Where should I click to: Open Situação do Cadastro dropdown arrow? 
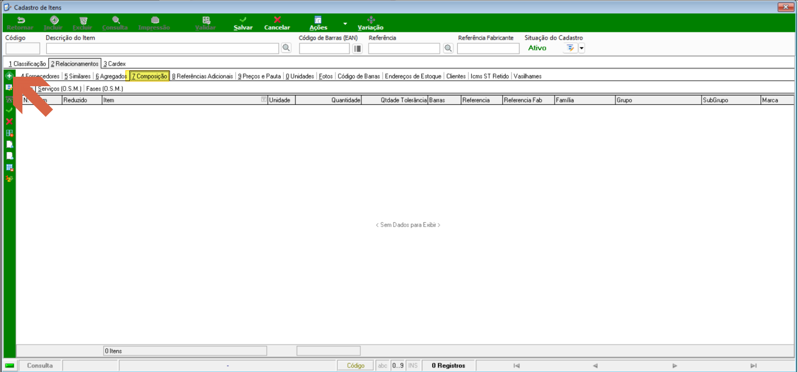click(x=581, y=48)
